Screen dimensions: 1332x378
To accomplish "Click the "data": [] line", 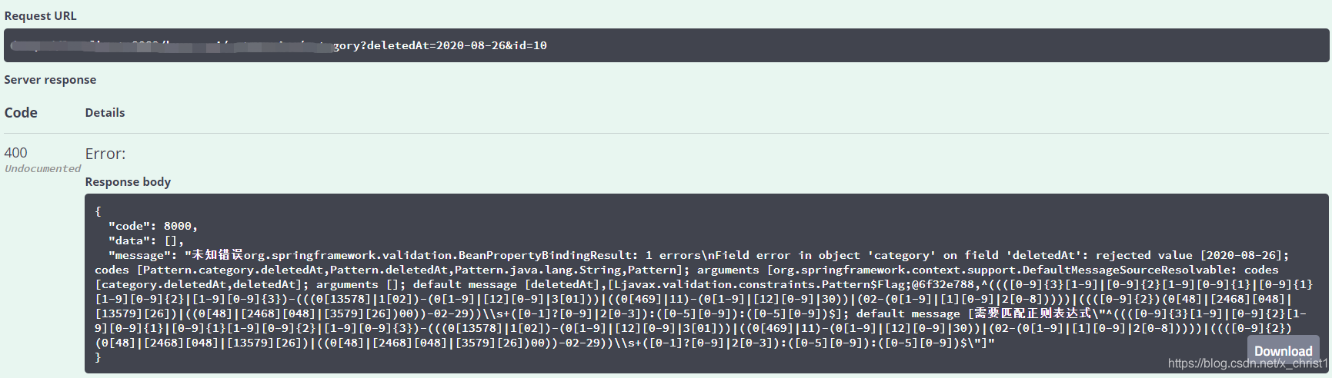I will pyautogui.click(x=145, y=240).
